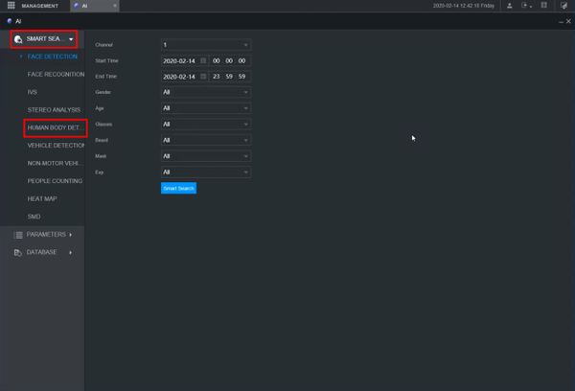
Task: Select Human Body Detection in sidebar
Action: [x=55, y=127]
